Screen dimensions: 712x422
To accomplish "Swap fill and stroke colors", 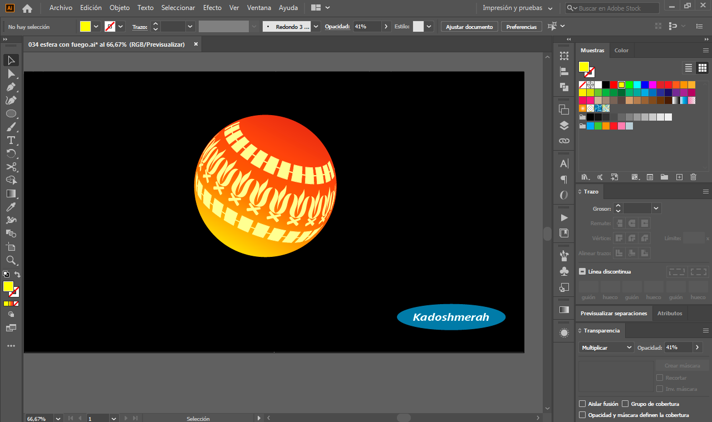I will 17,275.
